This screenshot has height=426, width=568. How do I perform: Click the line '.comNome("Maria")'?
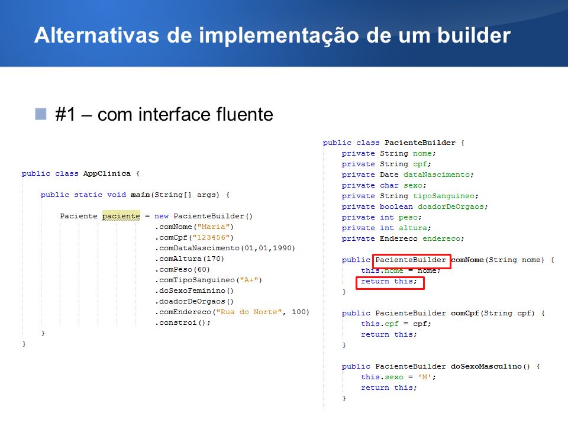click(195, 227)
